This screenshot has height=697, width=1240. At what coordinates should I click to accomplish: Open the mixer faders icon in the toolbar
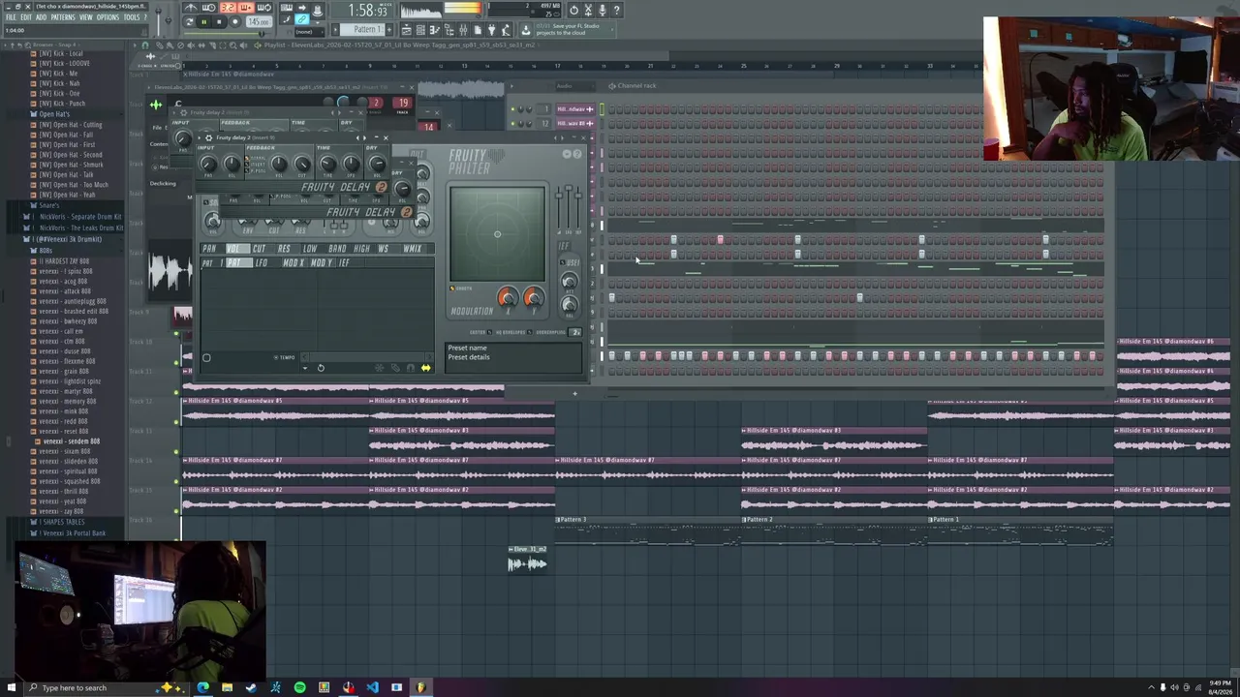pyautogui.click(x=463, y=30)
